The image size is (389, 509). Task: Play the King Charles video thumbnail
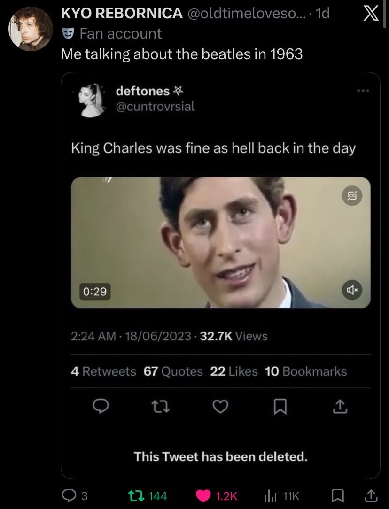(221, 242)
